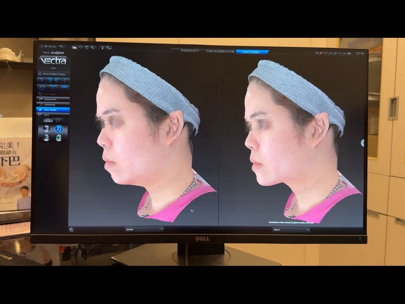Select the blue face-profile view mode icon
The height and width of the screenshot is (304, 405).
tap(59, 129)
